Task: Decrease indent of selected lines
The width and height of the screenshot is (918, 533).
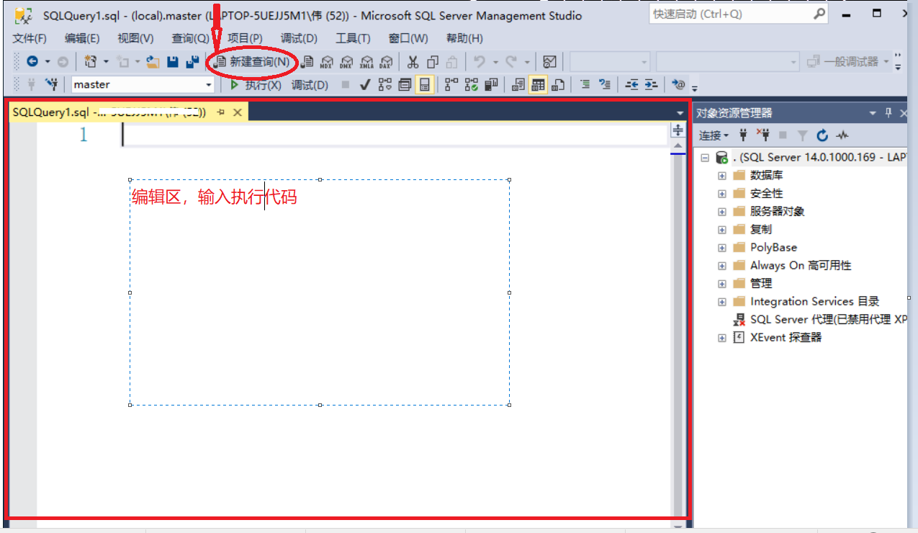Action: (631, 84)
